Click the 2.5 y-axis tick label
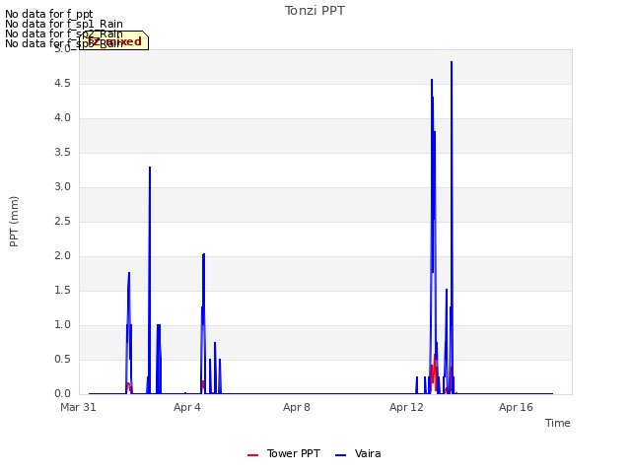 62,221
